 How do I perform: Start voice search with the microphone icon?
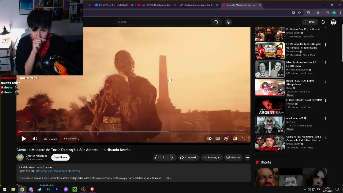click(x=228, y=22)
